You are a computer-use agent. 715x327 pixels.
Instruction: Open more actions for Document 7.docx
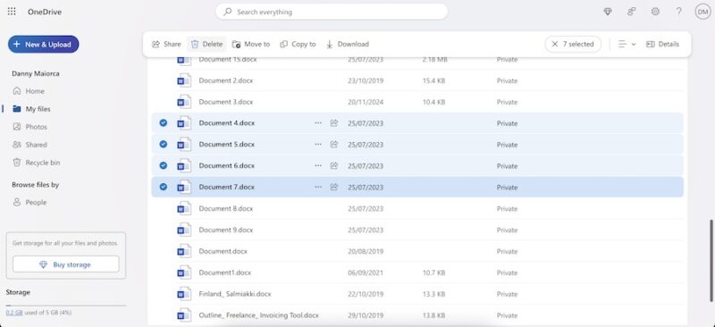tap(318, 187)
